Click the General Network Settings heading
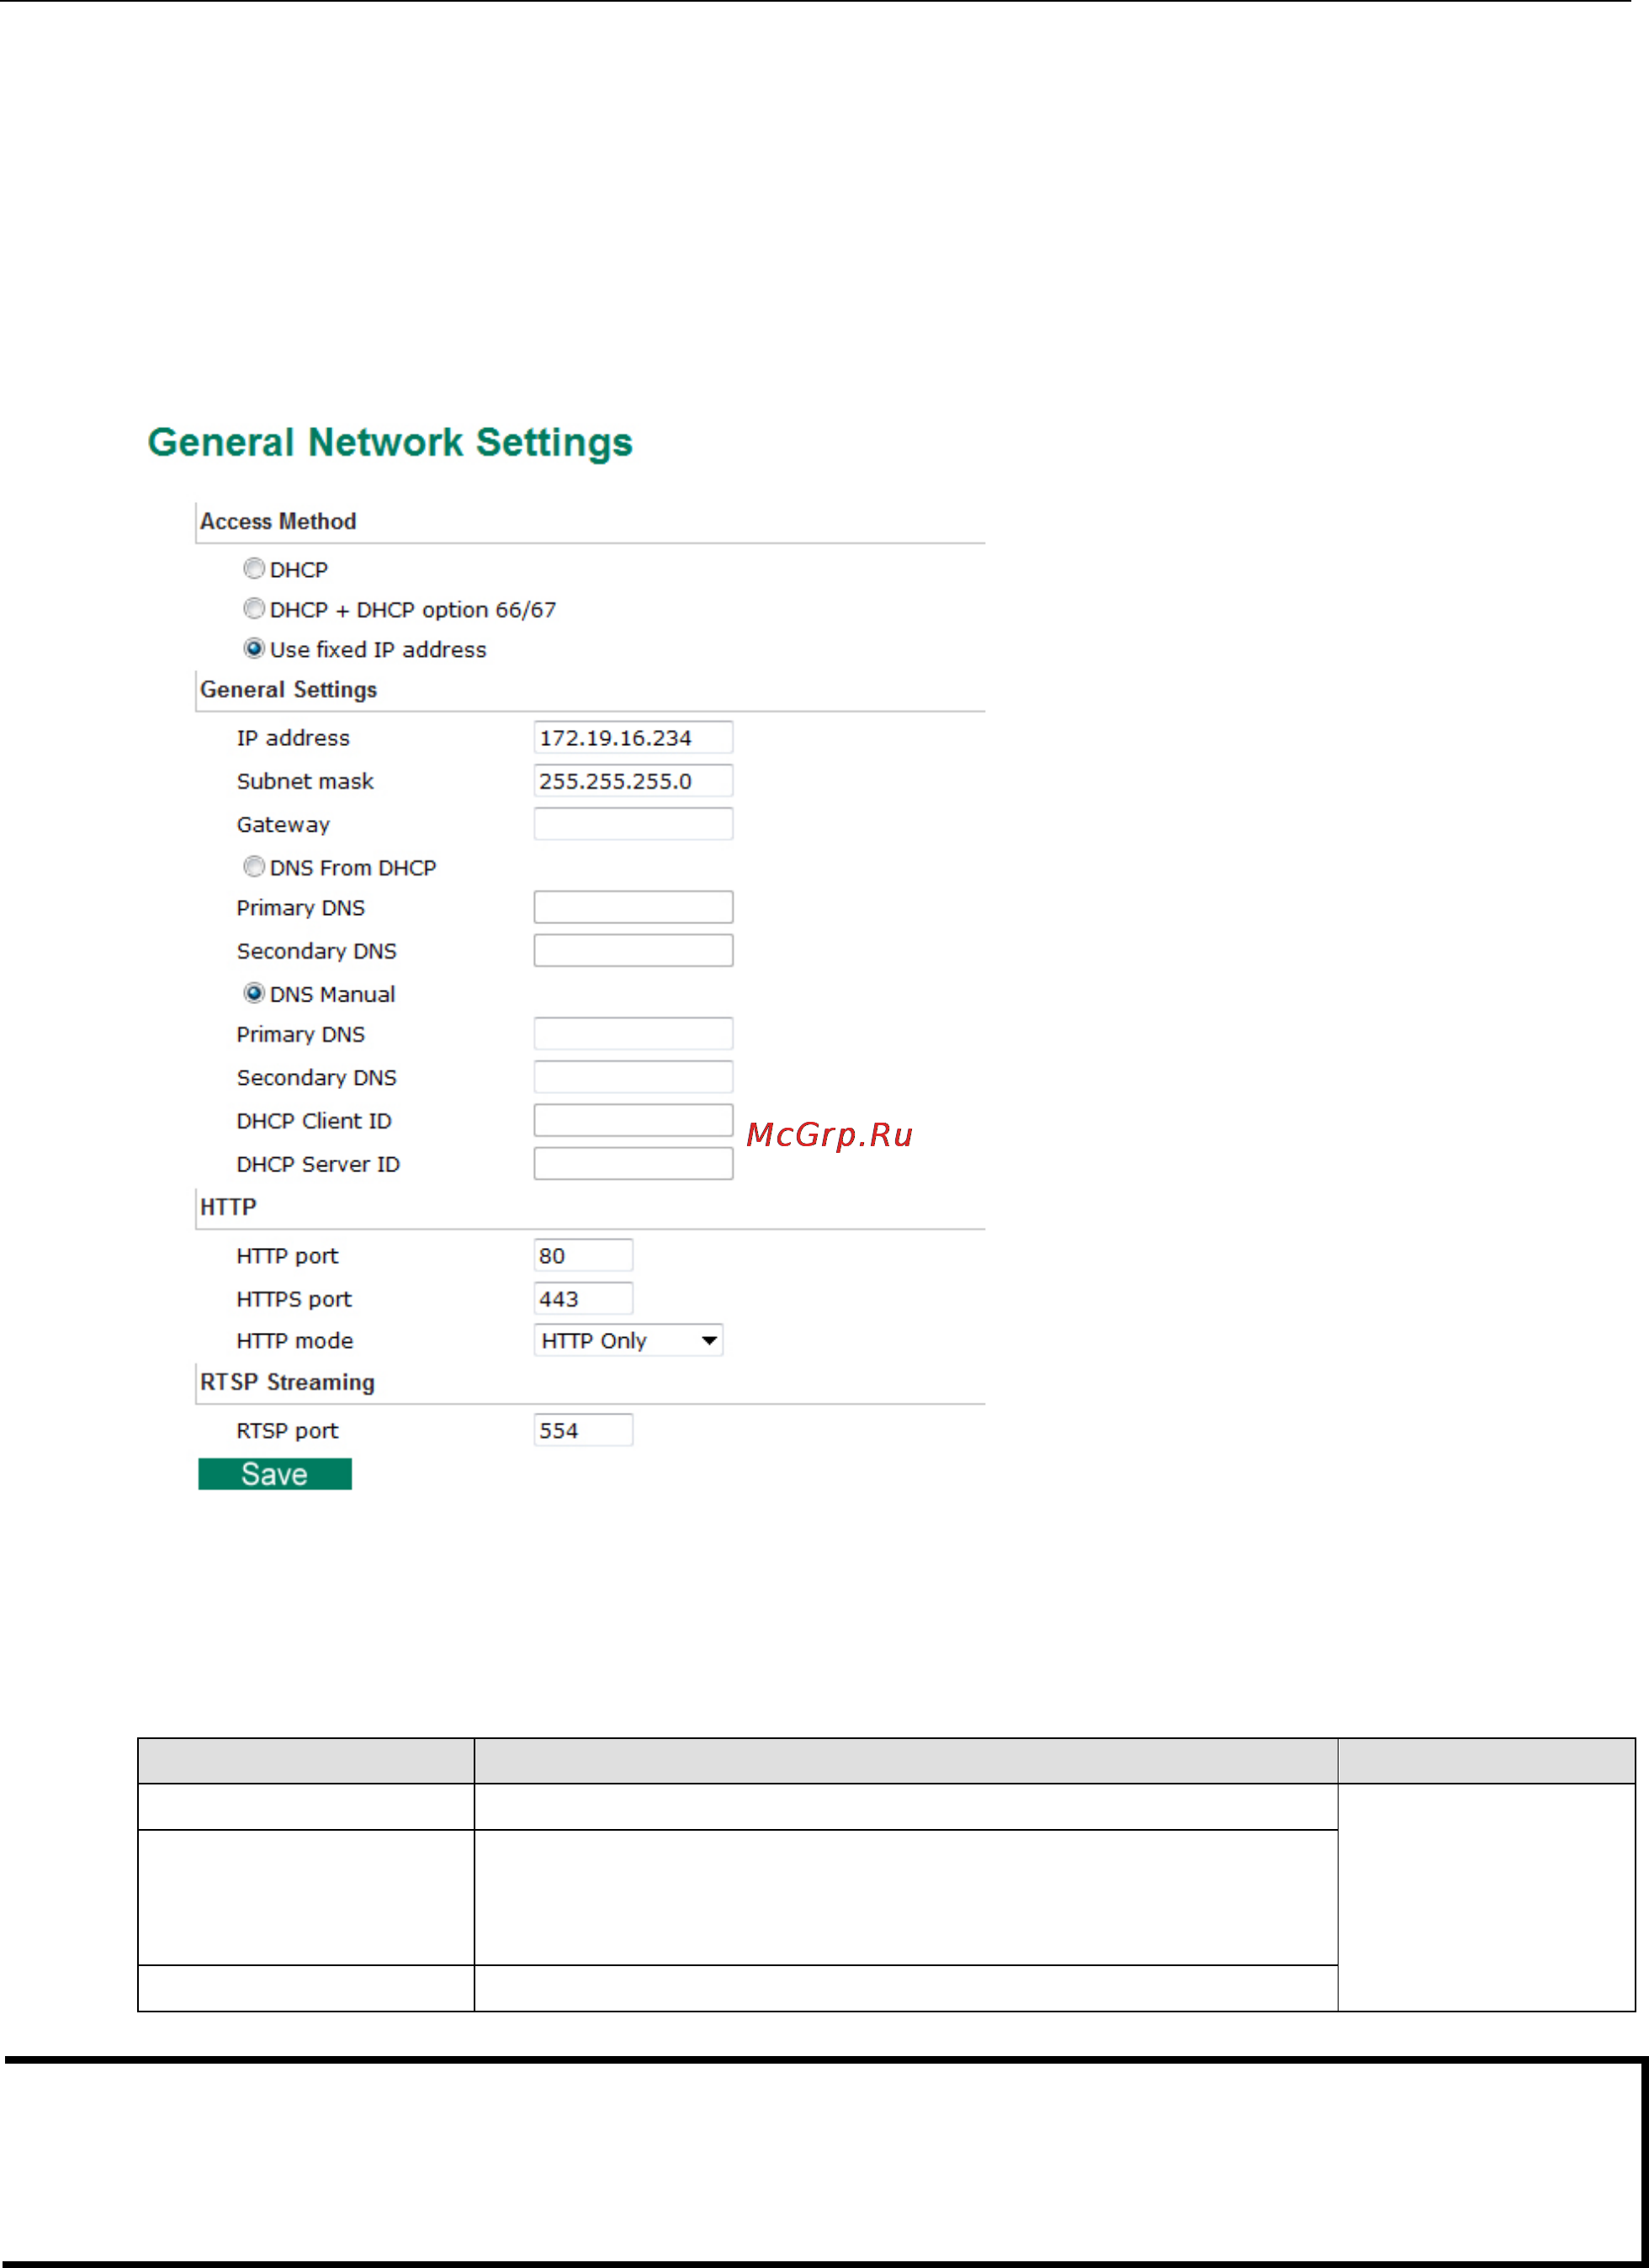1649x2268 pixels. [390, 442]
